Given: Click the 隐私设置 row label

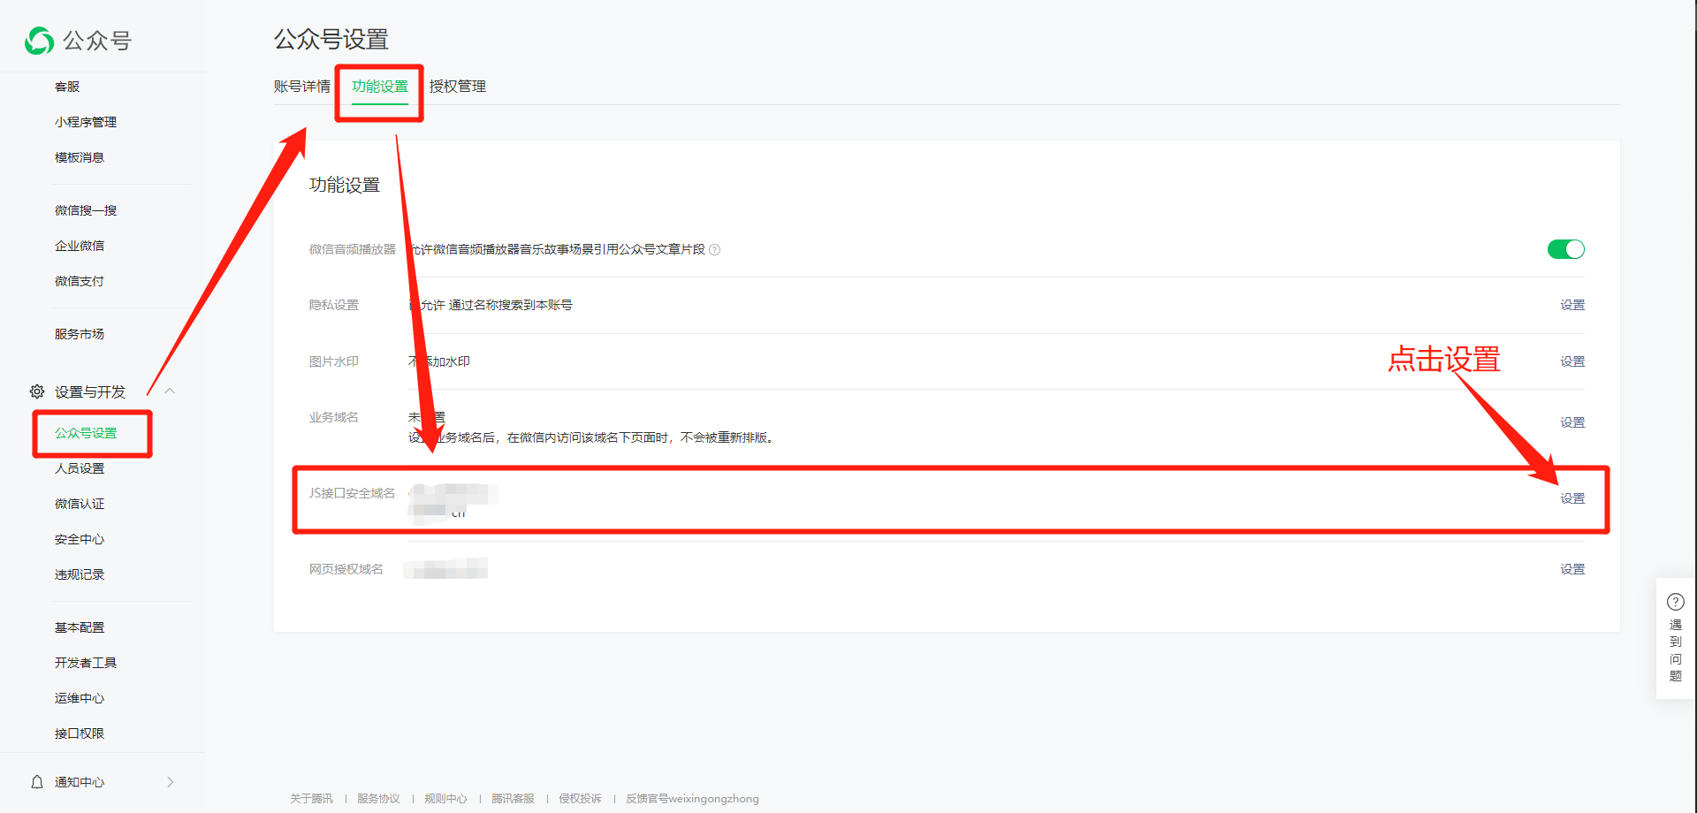Looking at the screenshot, I should [334, 305].
